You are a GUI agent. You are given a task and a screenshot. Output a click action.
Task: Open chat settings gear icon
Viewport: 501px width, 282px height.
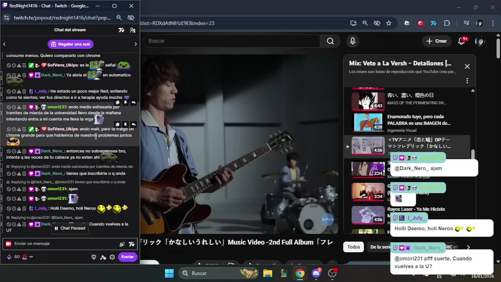[x=112, y=257]
